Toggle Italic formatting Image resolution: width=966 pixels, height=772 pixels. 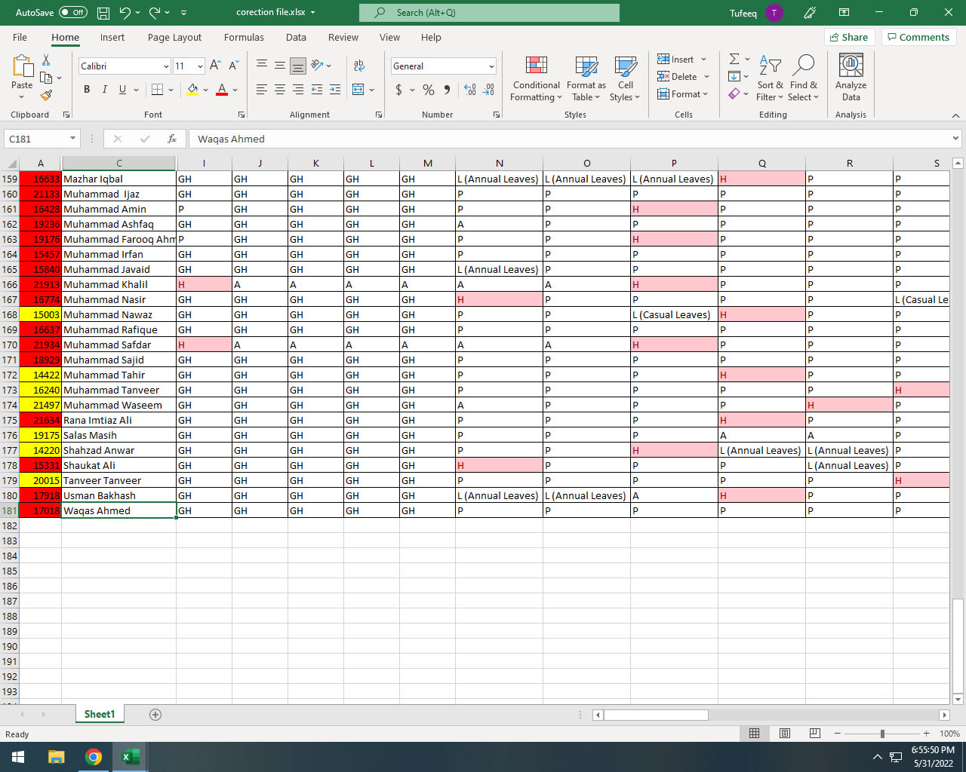(105, 90)
